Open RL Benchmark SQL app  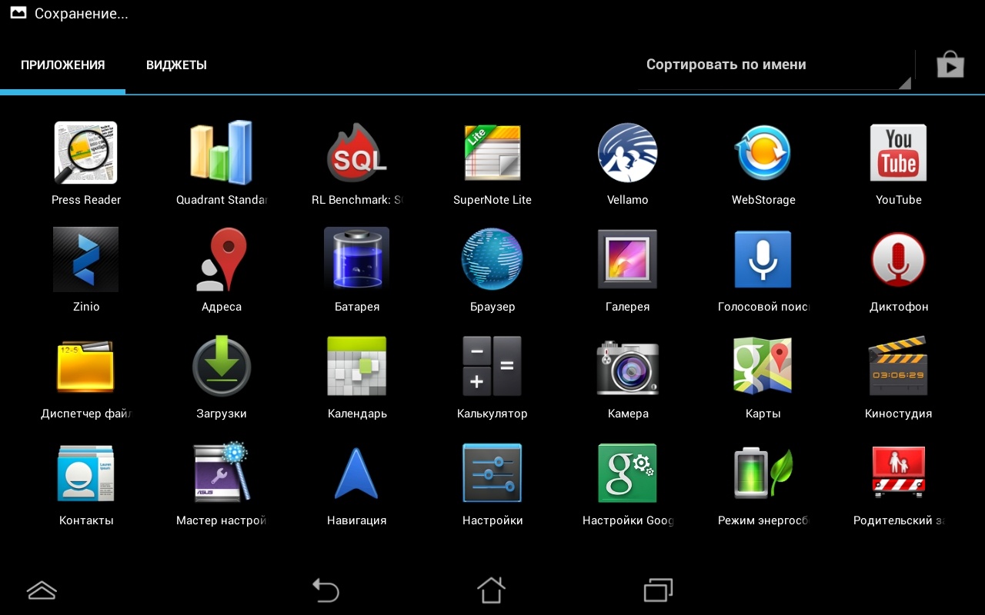pos(357,153)
